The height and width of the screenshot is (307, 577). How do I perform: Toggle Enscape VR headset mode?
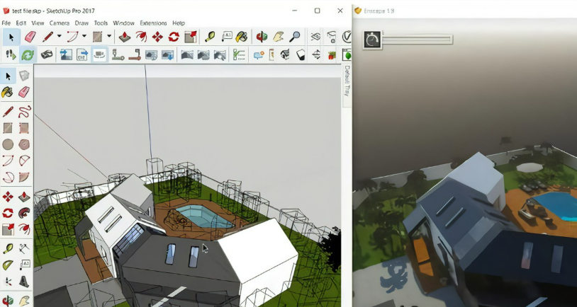coord(47,55)
